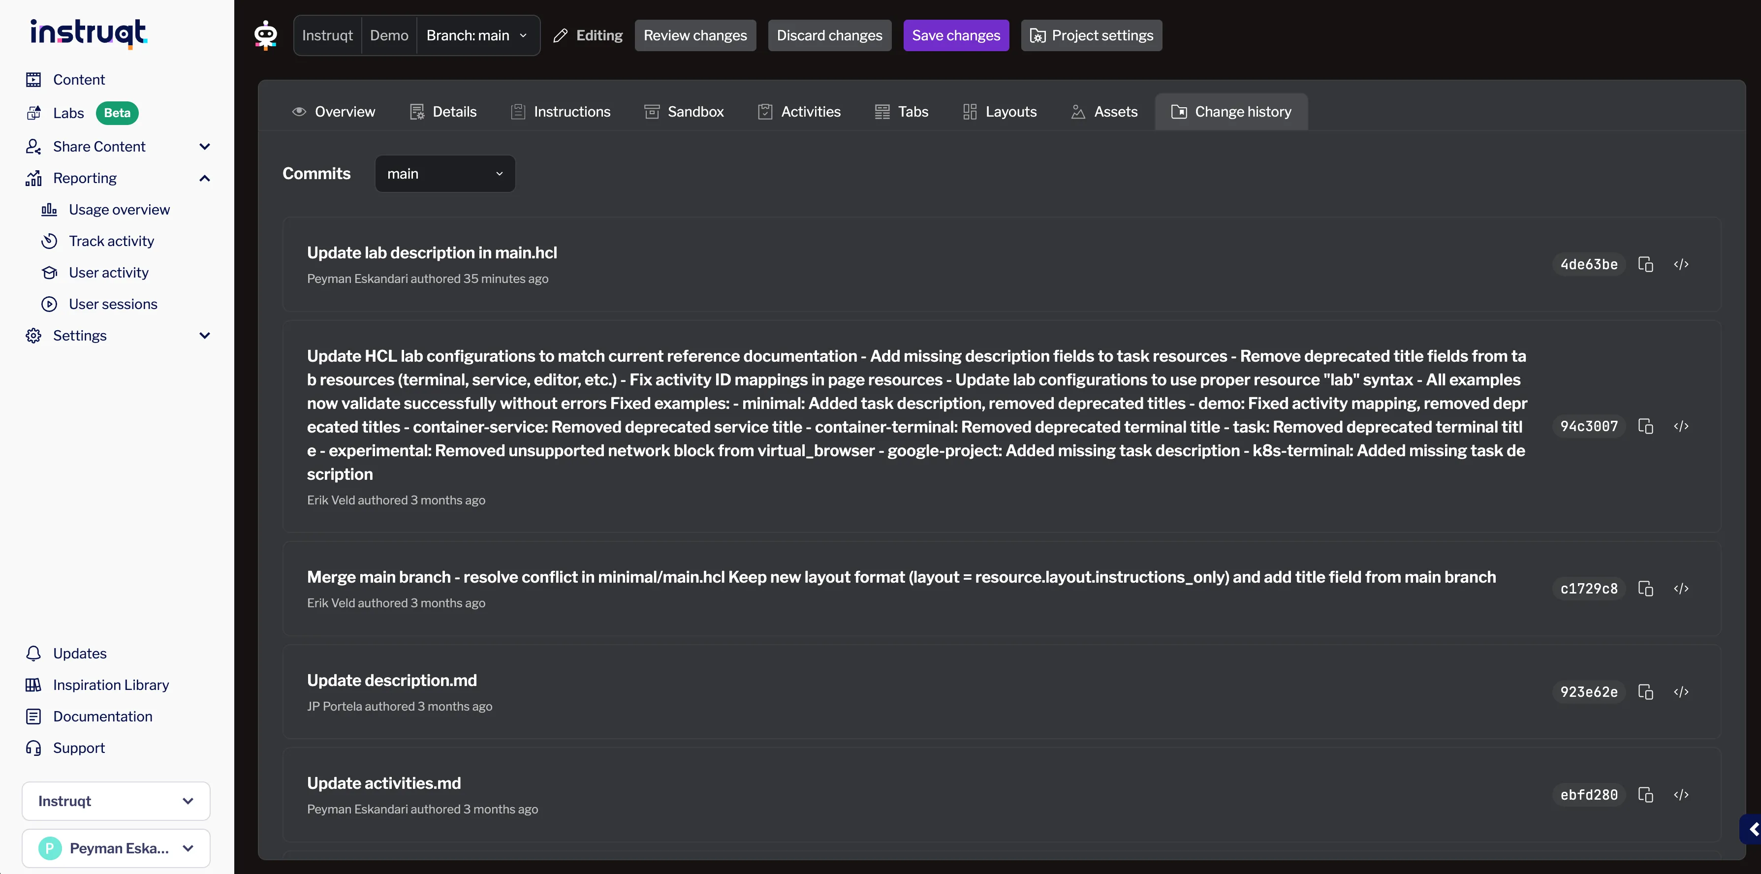The image size is (1761, 874).
Task: Open Track activity report
Action: tap(111, 241)
